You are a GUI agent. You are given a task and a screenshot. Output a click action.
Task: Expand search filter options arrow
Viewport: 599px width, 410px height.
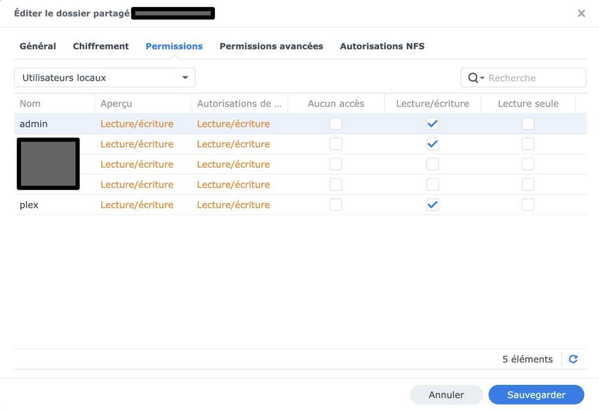[x=482, y=78]
